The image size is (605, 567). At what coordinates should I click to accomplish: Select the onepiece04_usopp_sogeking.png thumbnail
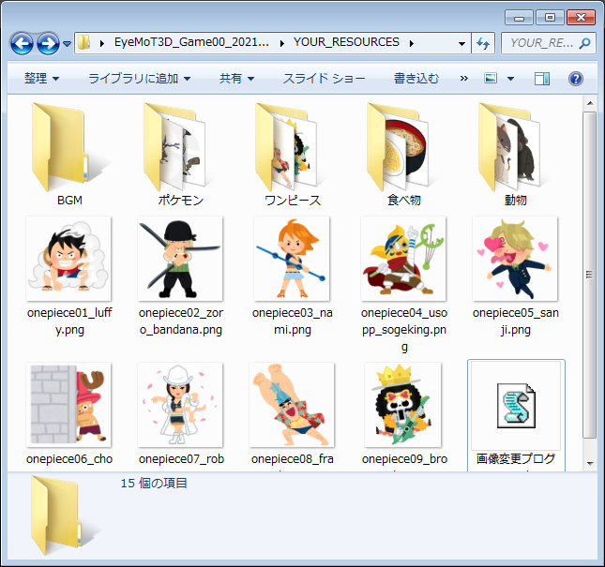(403, 259)
